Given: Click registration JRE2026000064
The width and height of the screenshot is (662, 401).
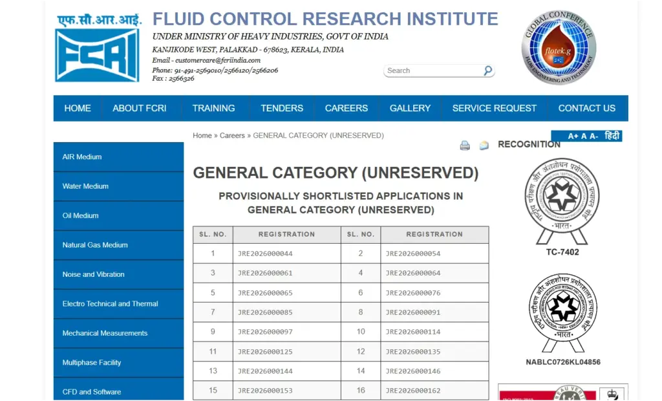Looking at the screenshot, I should click(x=413, y=273).
